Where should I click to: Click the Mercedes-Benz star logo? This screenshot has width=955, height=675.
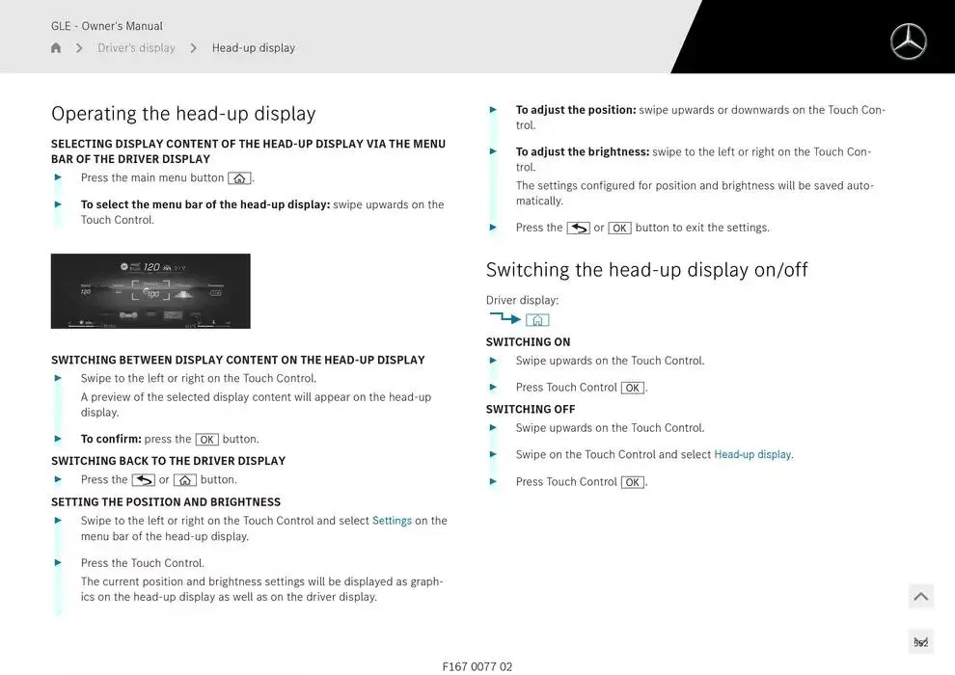908,41
